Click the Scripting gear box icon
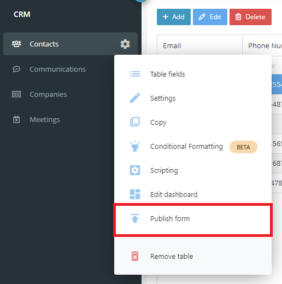Screen dimensions: 282x284 [x=135, y=170]
